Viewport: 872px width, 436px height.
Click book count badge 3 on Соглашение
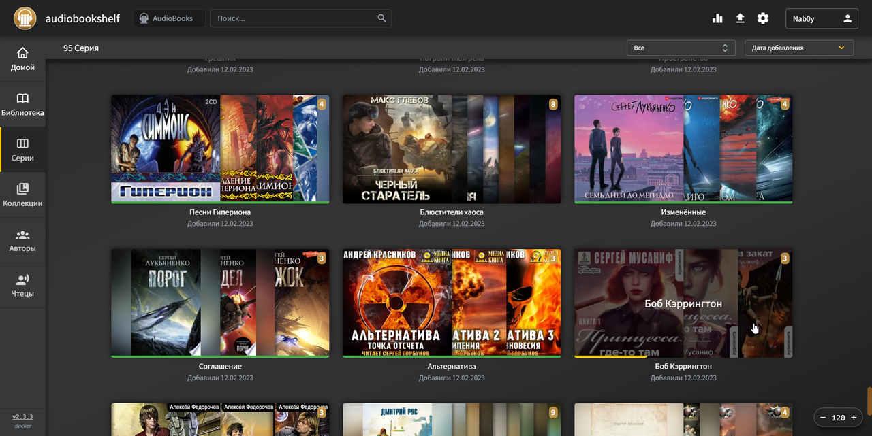[x=322, y=258]
